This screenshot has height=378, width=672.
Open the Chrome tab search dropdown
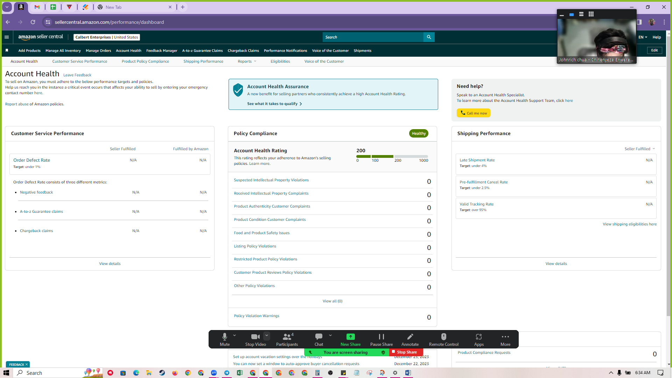7,7
